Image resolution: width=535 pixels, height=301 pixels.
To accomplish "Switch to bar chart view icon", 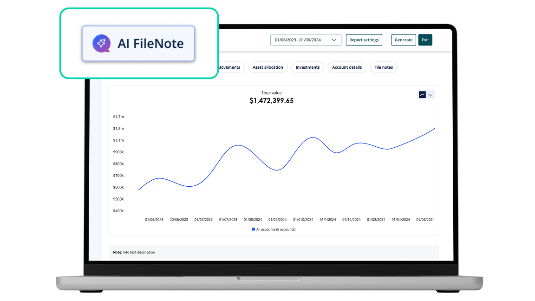I will pyautogui.click(x=430, y=95).
